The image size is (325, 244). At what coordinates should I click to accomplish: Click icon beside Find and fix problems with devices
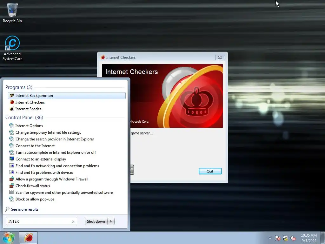pyautogui.click(x=12, y=172)
